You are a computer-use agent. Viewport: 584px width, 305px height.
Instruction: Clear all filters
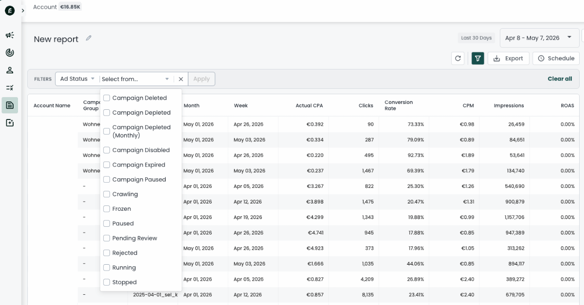pos(560,79)
